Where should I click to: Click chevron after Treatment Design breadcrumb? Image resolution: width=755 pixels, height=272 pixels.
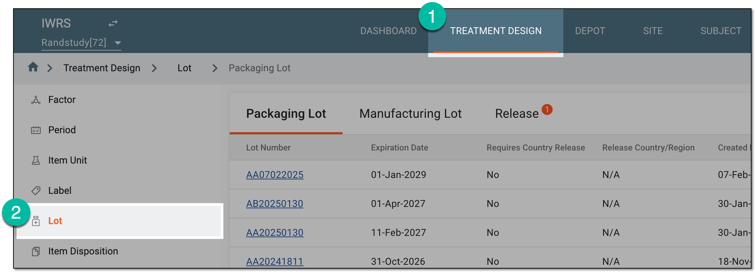click(x=154, y=68)
